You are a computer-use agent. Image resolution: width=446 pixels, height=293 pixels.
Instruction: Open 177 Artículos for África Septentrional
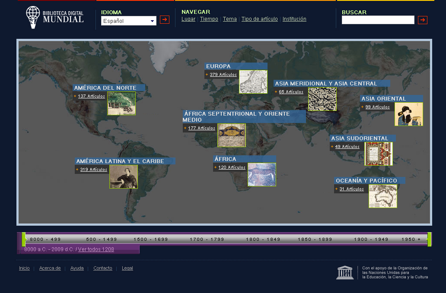[201, 128]
